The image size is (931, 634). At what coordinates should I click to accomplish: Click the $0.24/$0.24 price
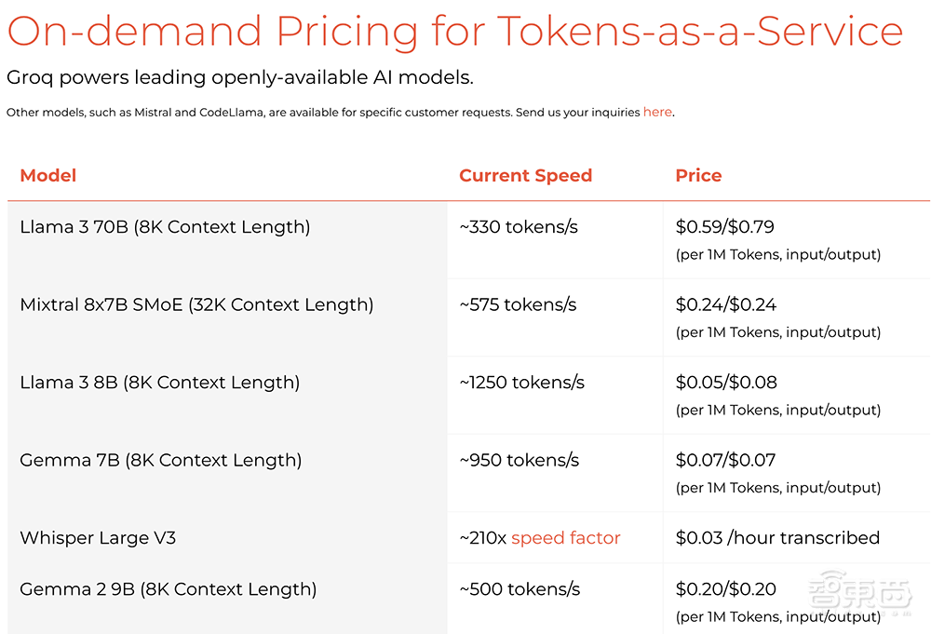click(x=726, y=305)
